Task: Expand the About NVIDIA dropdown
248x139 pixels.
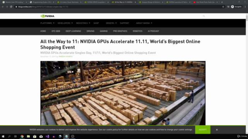Action: pyautogui.click(x=144, y=23)
